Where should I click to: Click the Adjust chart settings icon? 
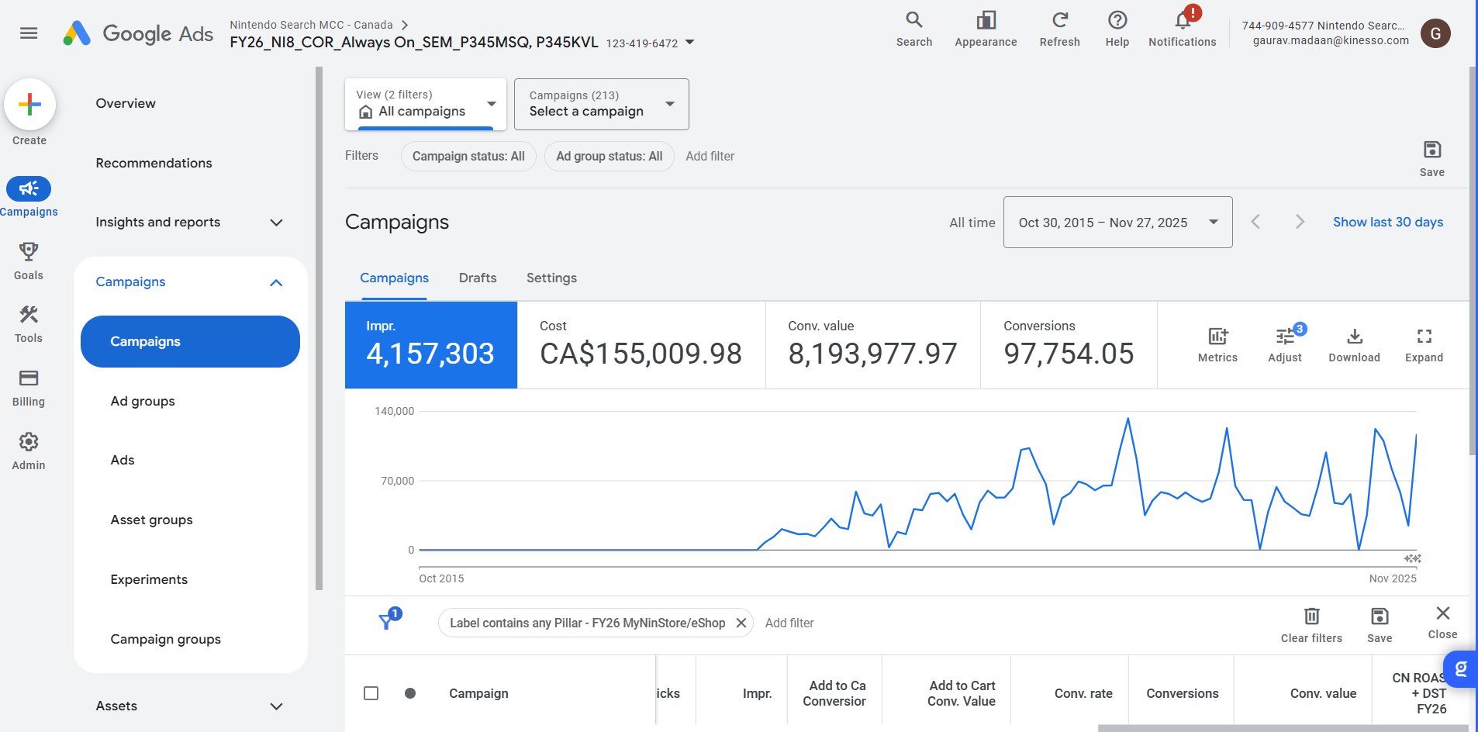pyautogui.click(x=1284, y=337)
